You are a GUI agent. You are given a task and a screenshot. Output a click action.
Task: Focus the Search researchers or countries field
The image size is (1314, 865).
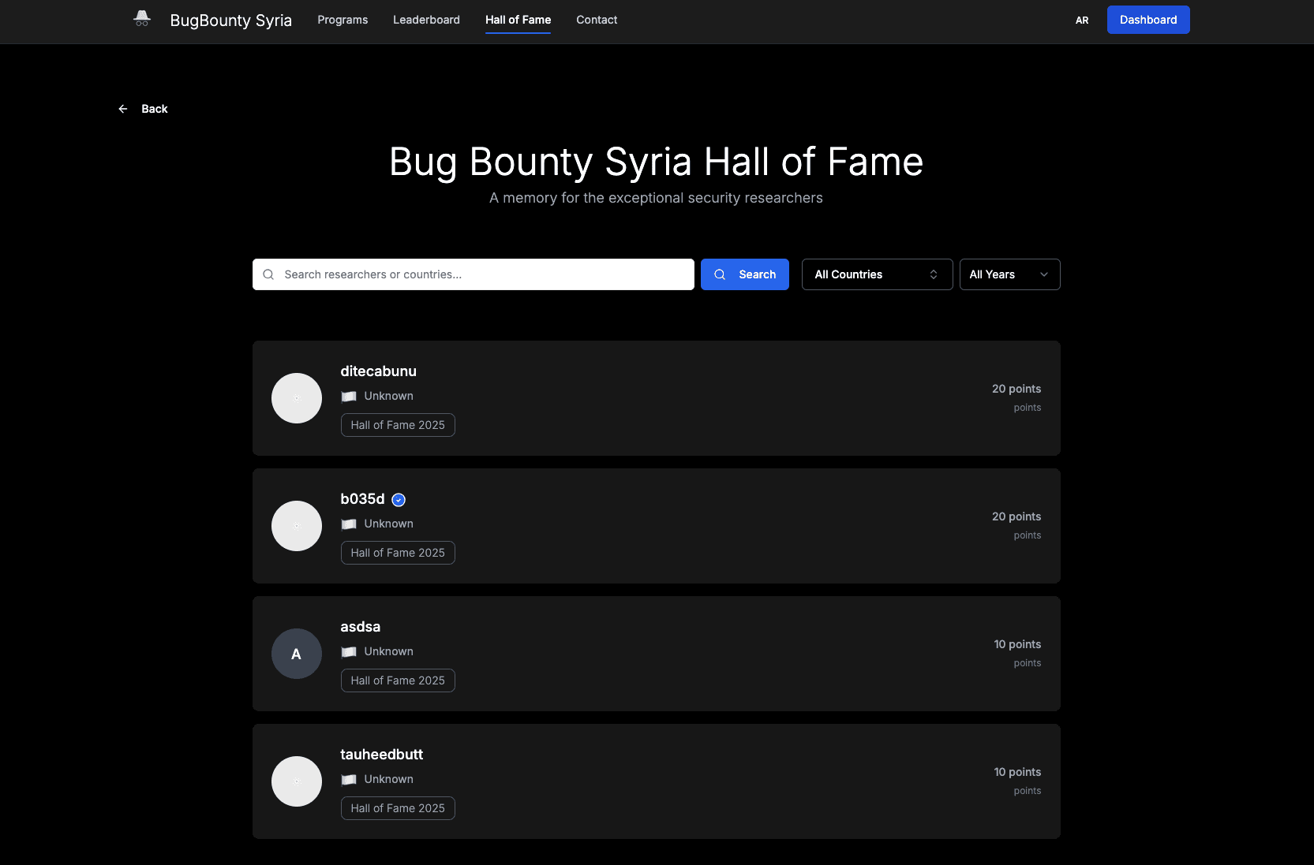474,274
